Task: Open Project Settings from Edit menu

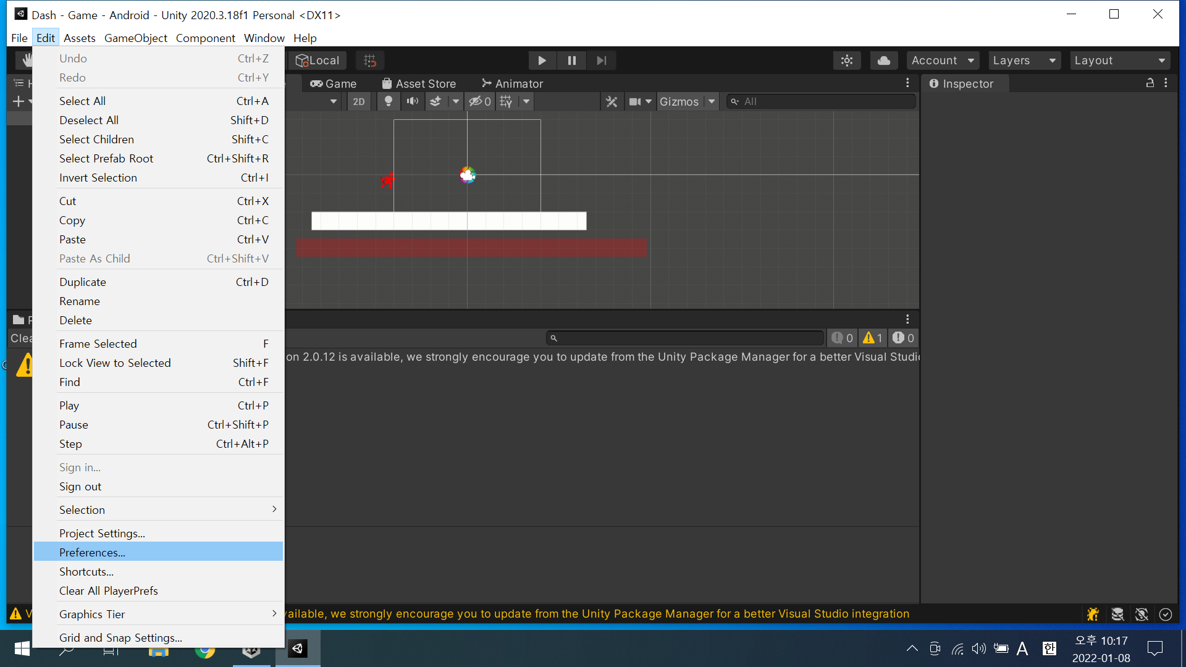Action: (102, 534)
